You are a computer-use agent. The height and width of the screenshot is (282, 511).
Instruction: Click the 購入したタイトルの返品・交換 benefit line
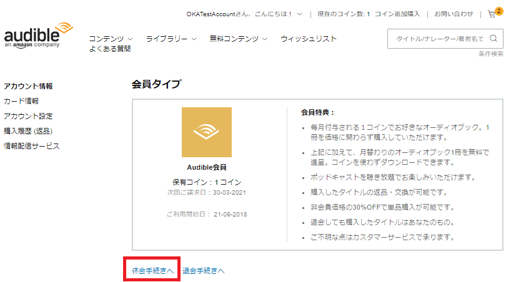point(379,192)
